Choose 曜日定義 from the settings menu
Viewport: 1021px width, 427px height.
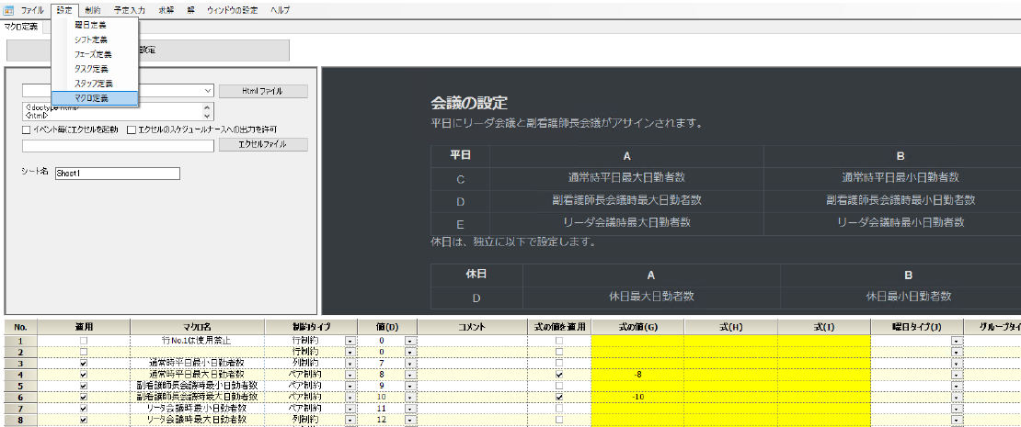[95, 26]
